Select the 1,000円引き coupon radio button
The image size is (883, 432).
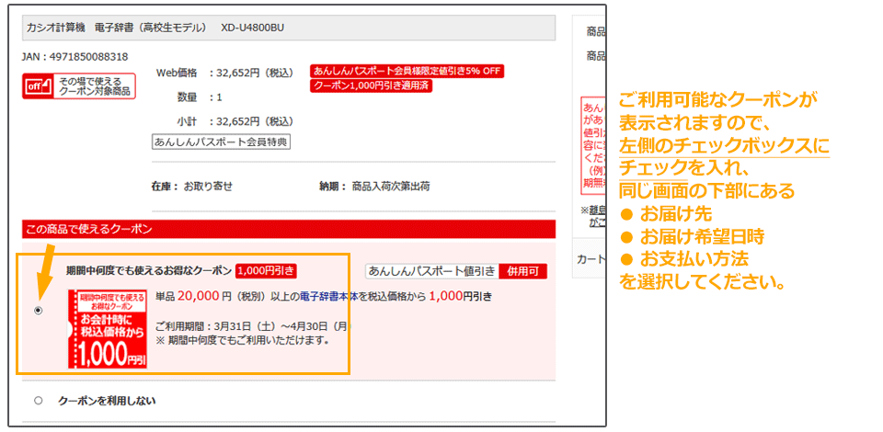[39, 311]
